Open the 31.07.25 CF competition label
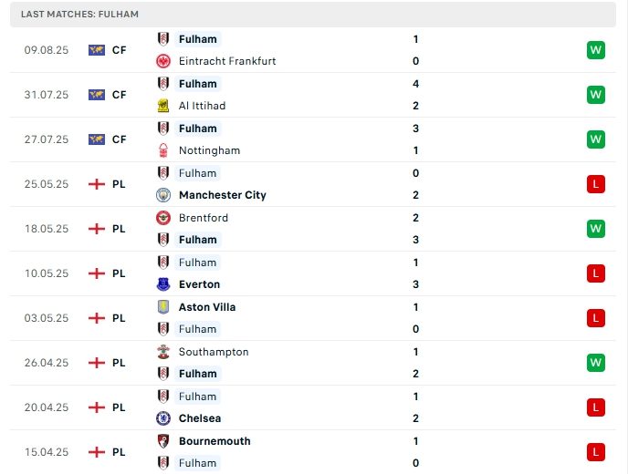 tap(119, 95)
